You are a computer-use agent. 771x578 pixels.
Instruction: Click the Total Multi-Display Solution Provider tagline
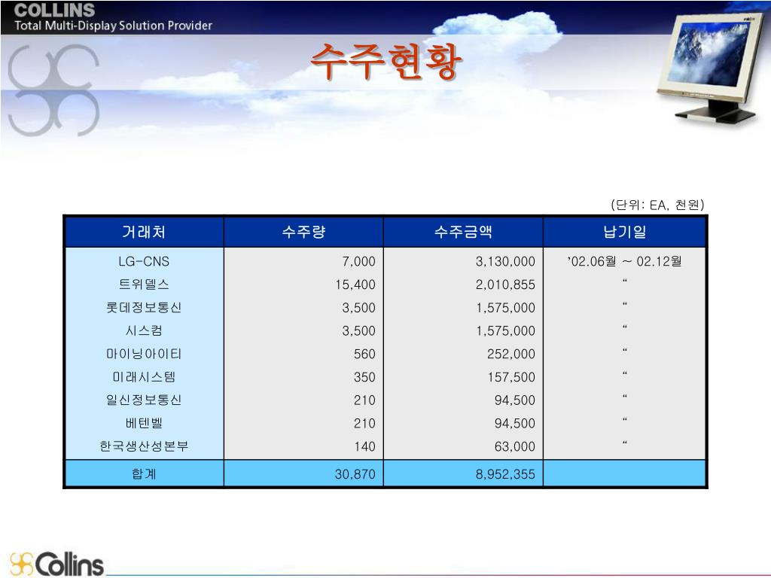coord(113,26)
